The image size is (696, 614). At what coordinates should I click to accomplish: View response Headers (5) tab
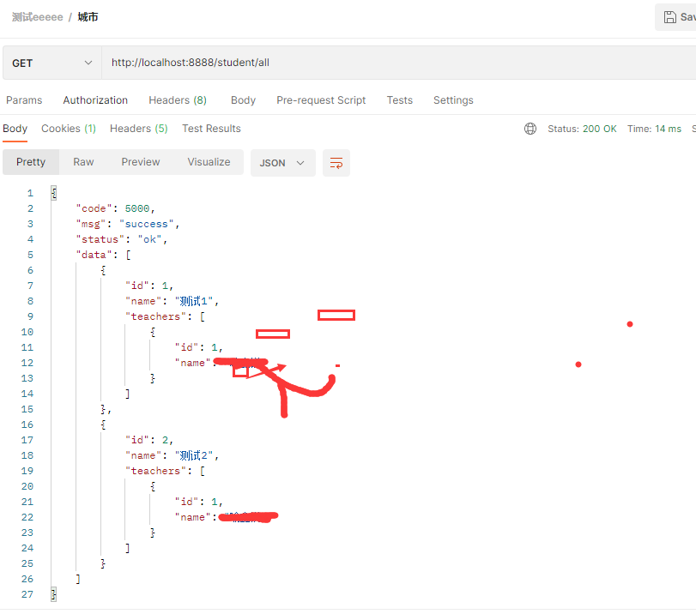tap(138, 129)
